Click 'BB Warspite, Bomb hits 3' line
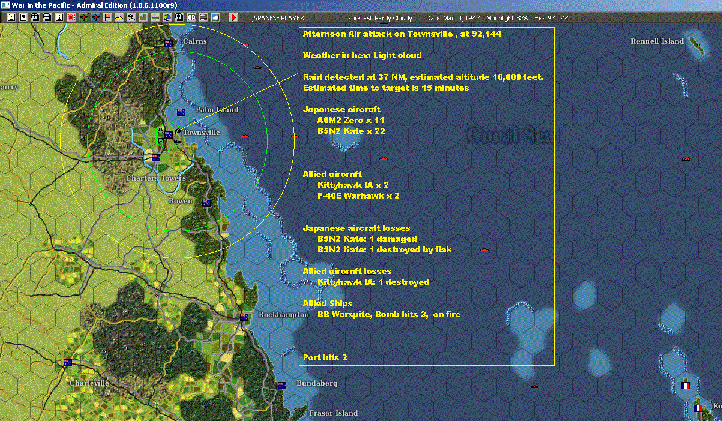This screenshot has width=722, height=421. (x=389, y=314)
